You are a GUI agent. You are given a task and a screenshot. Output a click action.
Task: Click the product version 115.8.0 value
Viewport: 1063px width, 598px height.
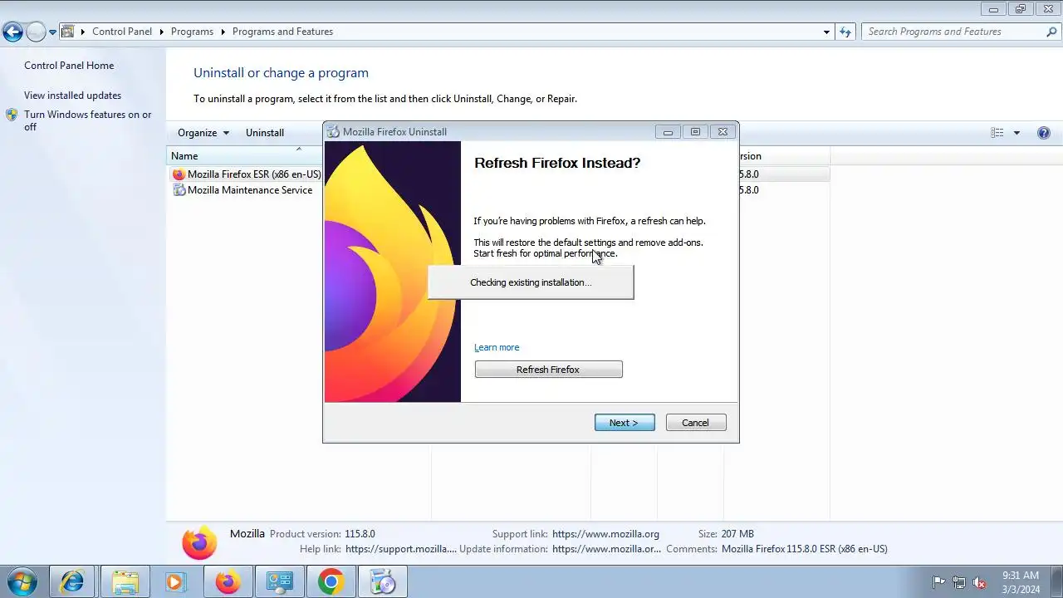[360, 534]
